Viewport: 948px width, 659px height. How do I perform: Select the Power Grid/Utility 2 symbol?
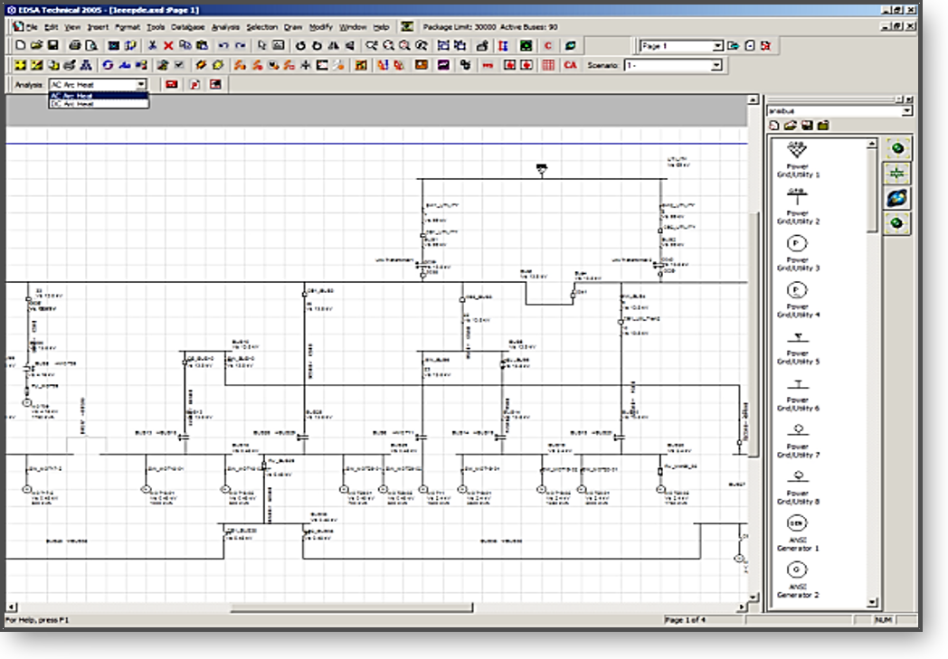[798, 206]
